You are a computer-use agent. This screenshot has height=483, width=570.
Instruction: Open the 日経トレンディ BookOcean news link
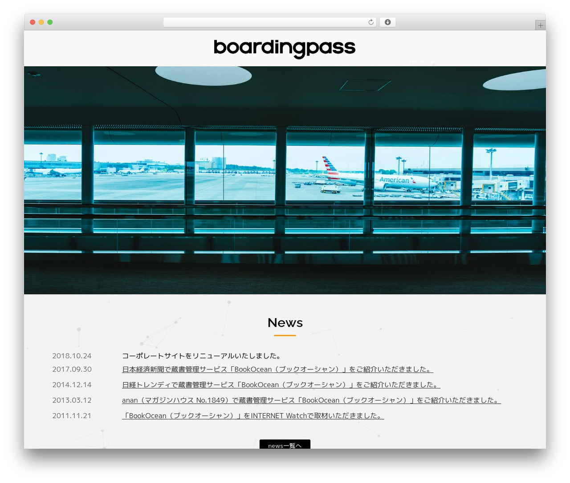281,385
